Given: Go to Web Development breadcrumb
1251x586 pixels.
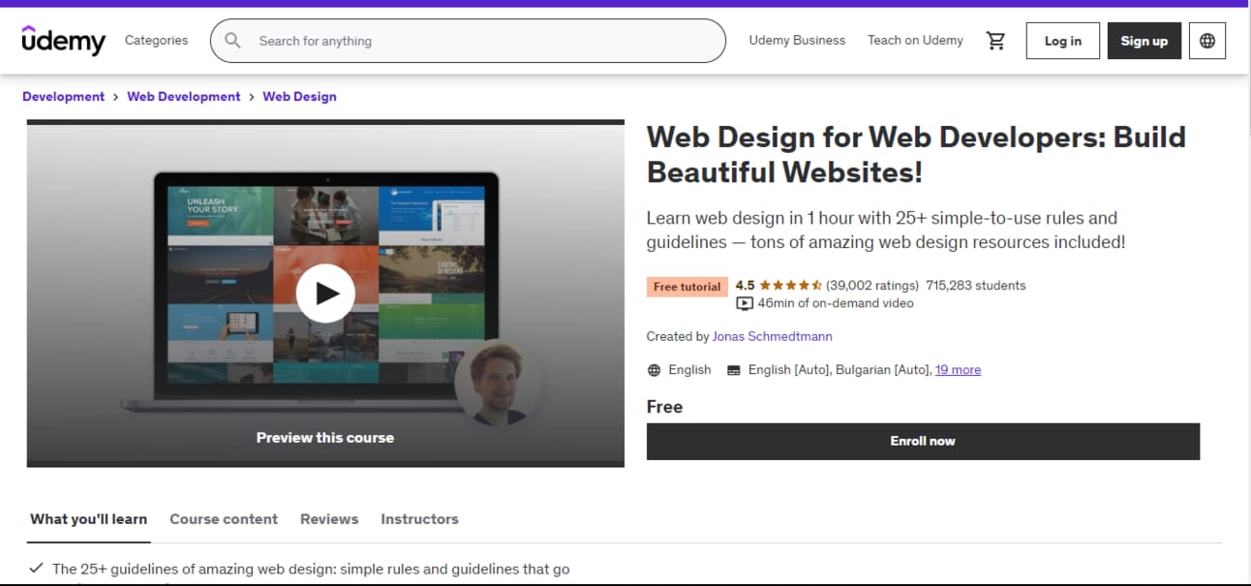Looking at the screenshot, I should (x=184, y=97).
